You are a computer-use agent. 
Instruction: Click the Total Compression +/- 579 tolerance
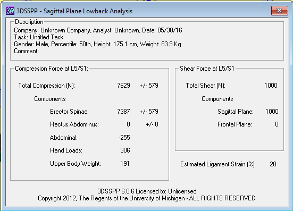coord(149,86)
